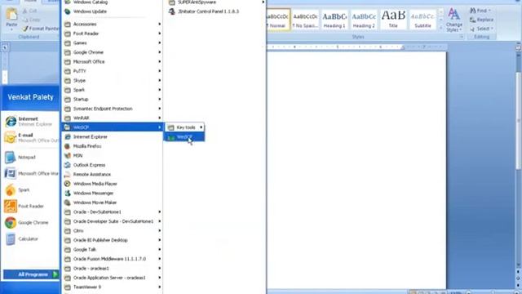522x294 pixels.
Task: Apply No Spacing style in Word
Action: point(305,20)
